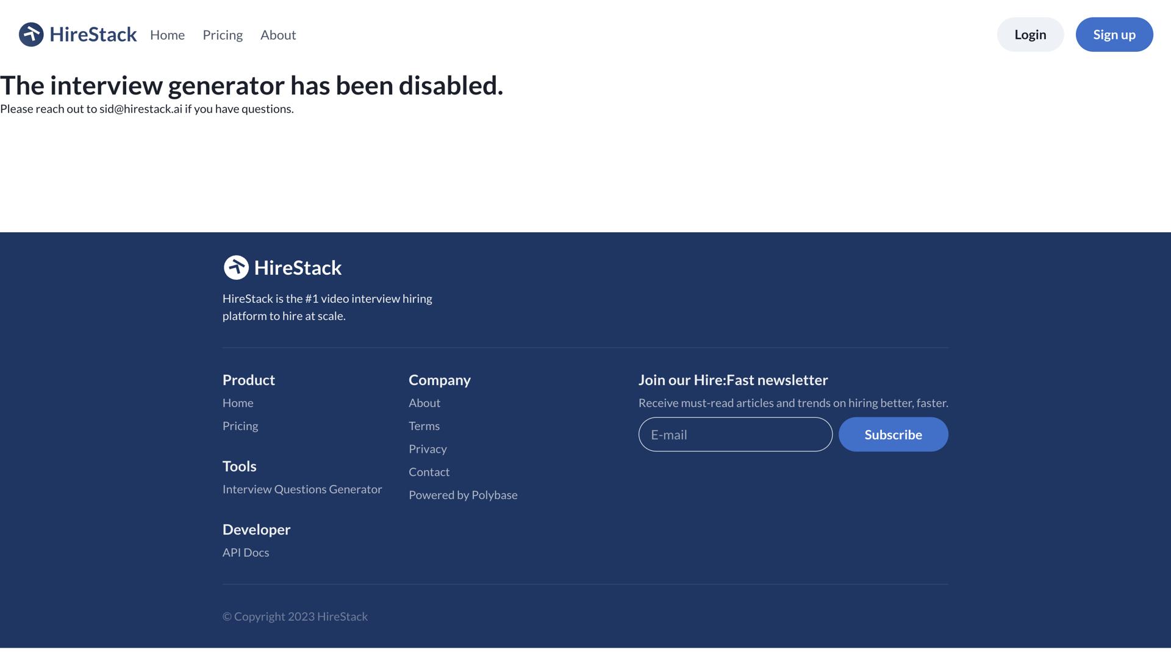Click the HireStack logo in the header

[77, 35]
